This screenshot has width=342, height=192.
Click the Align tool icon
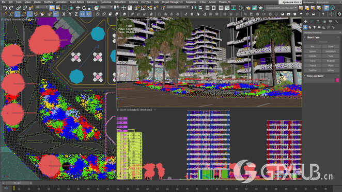pyautogui.click(x=200, y=8)
